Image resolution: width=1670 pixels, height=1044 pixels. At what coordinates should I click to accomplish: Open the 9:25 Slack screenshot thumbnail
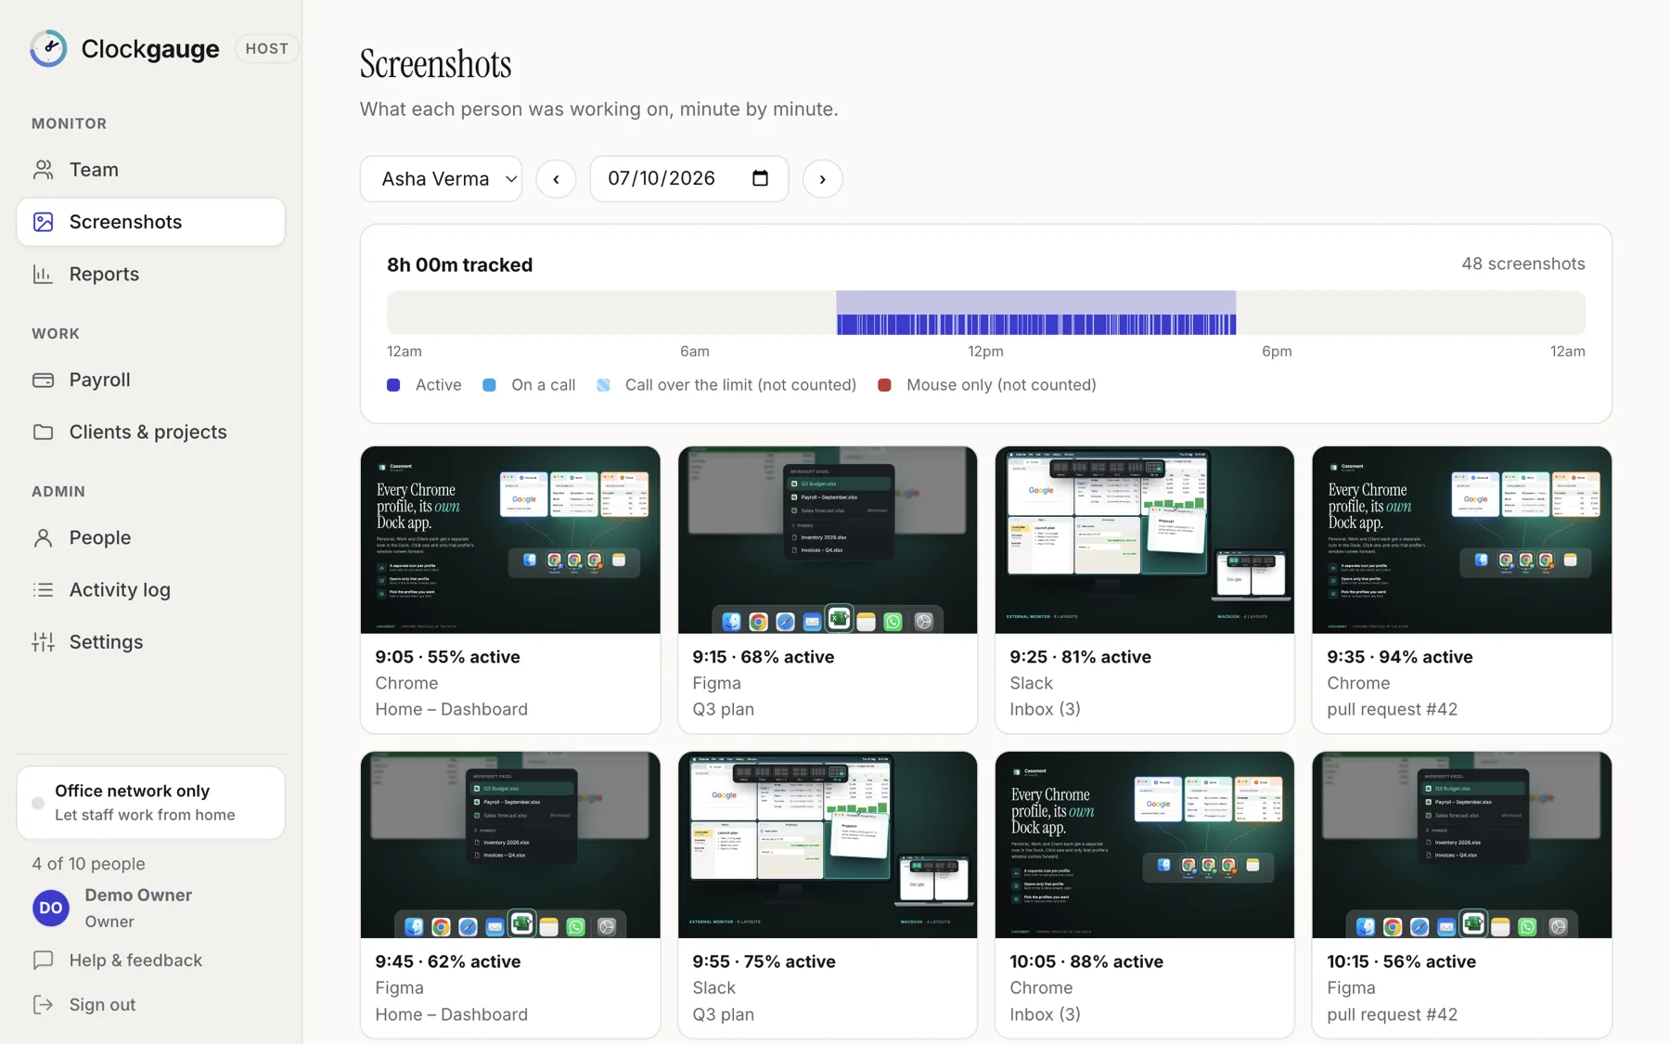click(1144, 540)
